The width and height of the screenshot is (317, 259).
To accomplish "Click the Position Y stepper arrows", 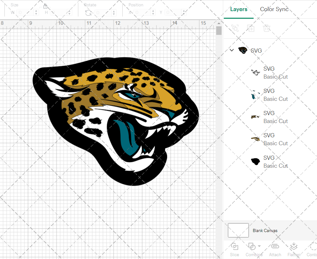I will [x=184, y=13].
